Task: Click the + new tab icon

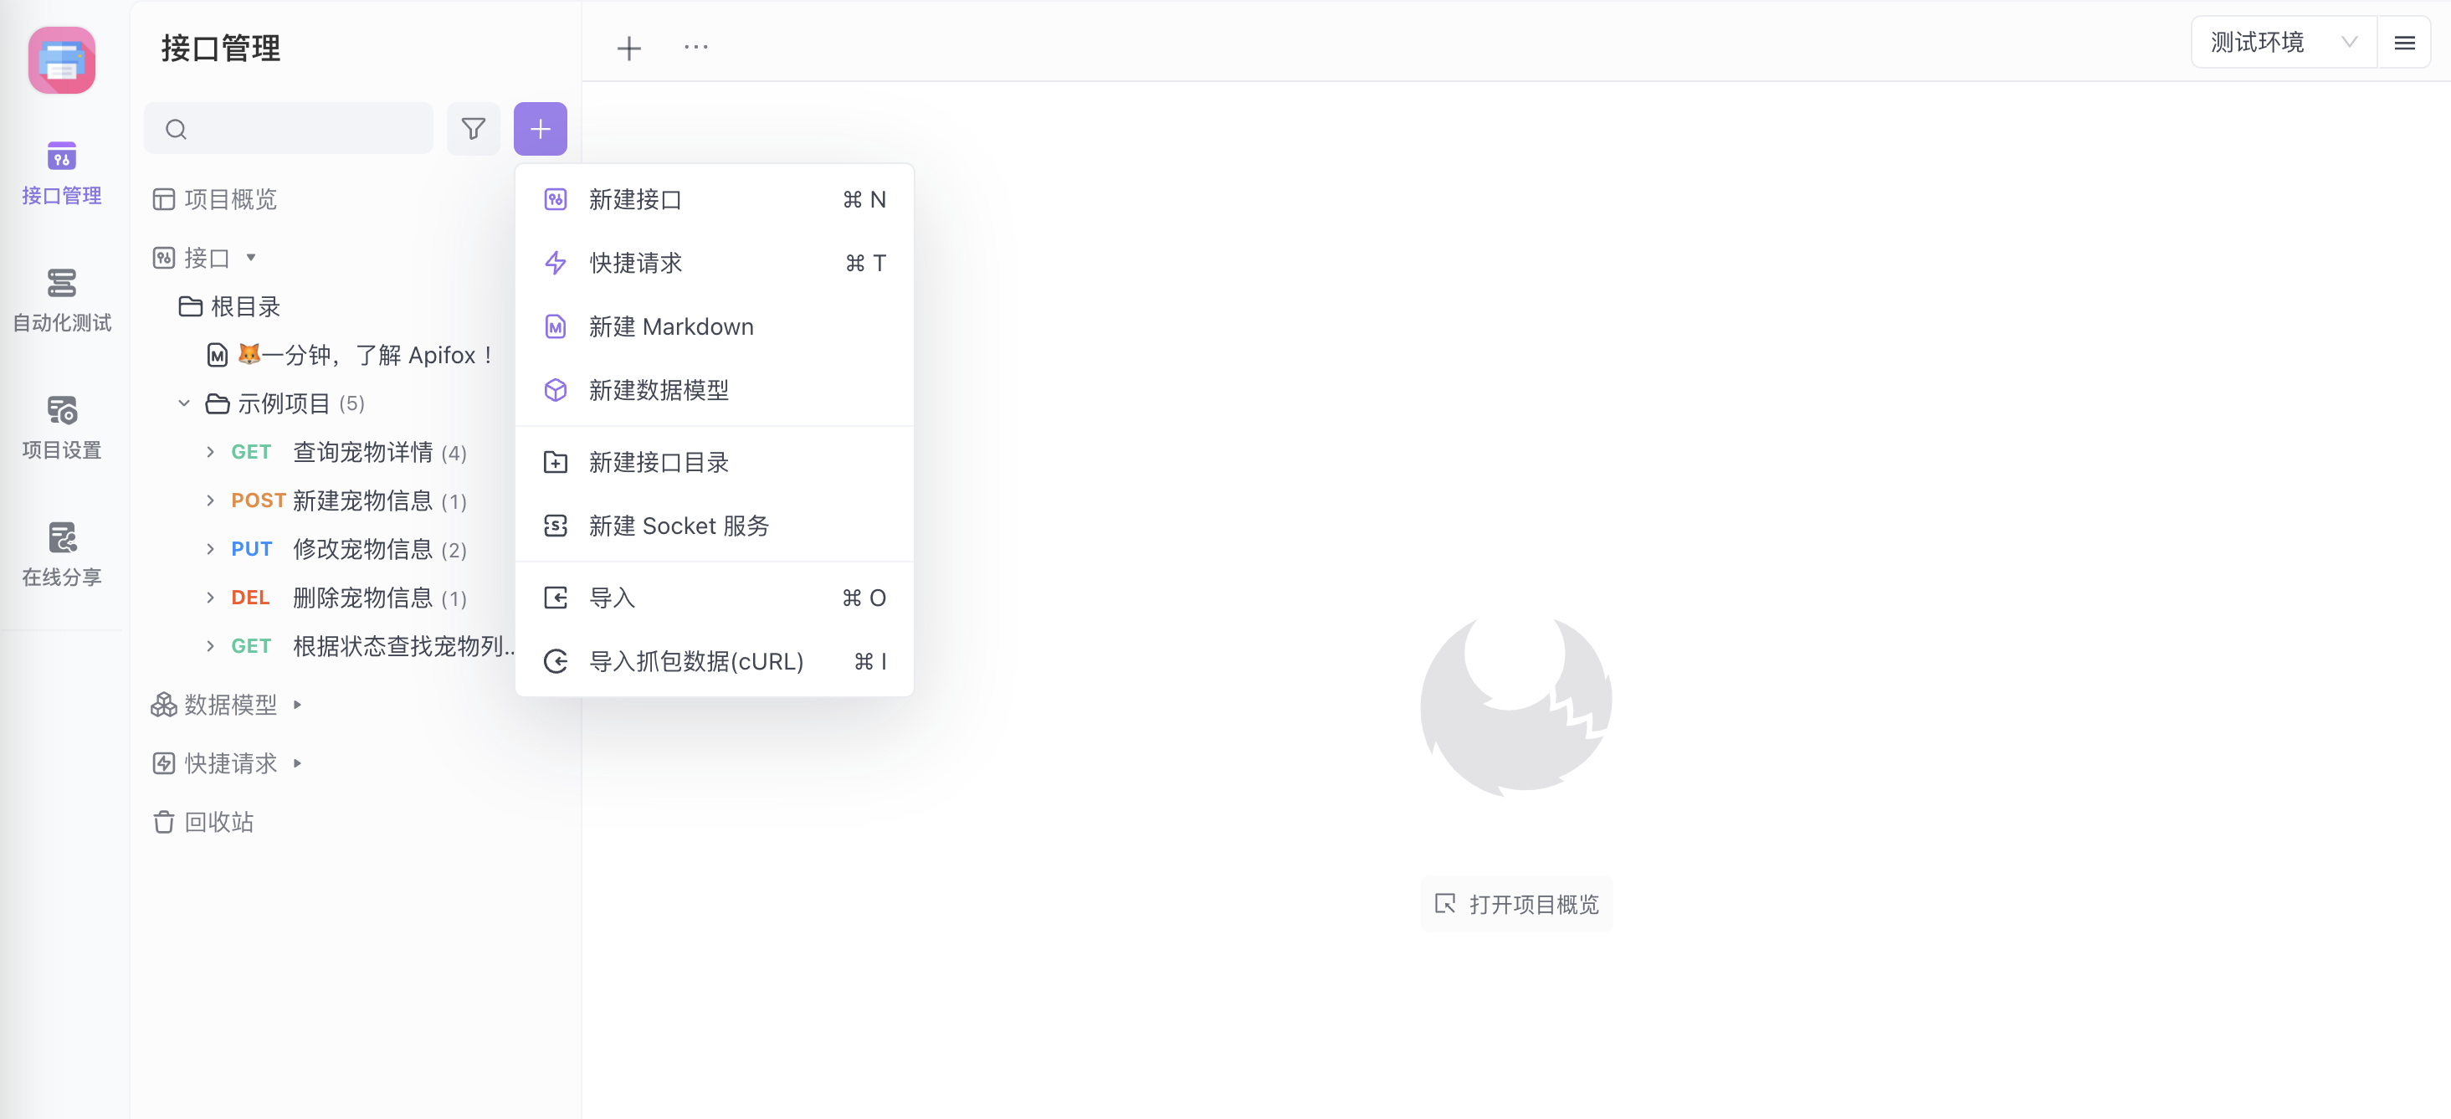Action: 628,47
